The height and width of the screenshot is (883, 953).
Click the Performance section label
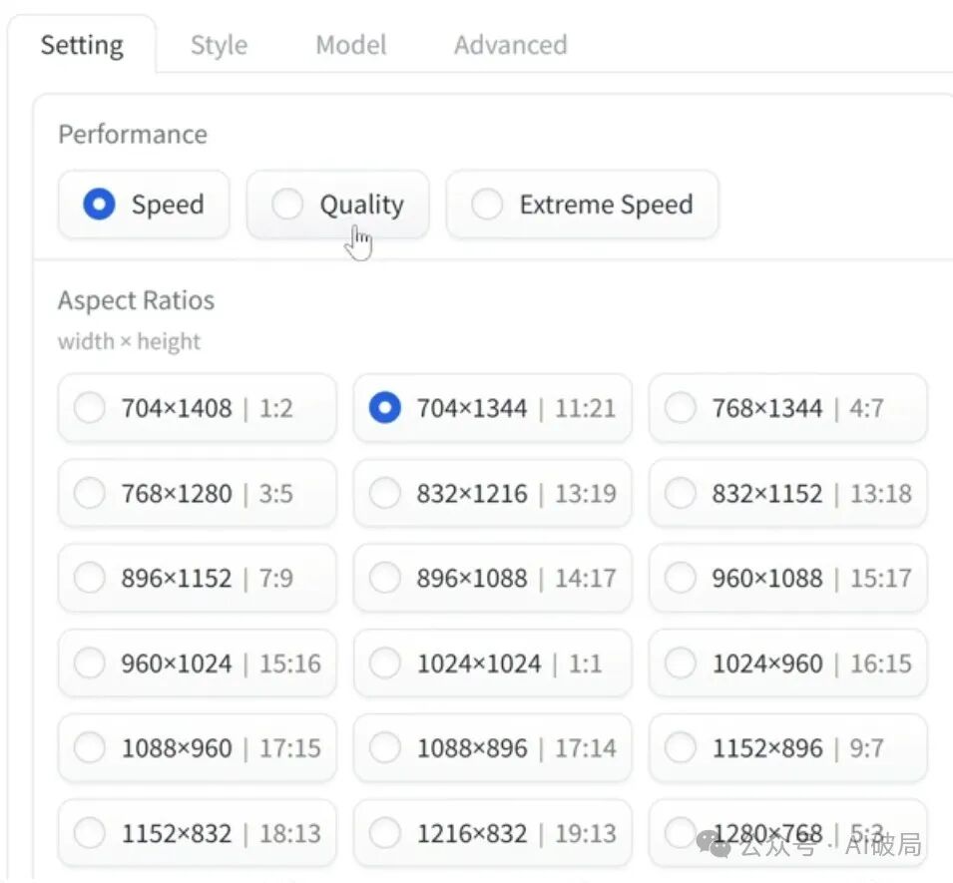click(133, 135)
